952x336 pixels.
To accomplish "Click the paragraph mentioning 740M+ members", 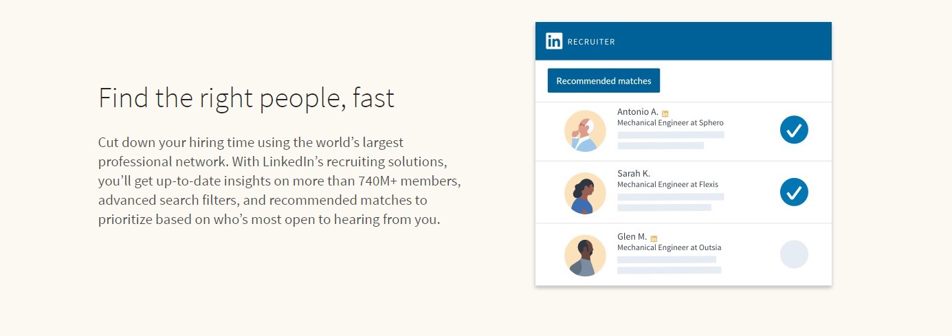I will pyautogui.click(x=280, y=181).
